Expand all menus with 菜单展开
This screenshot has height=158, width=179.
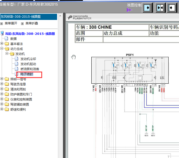coord(11,23)
